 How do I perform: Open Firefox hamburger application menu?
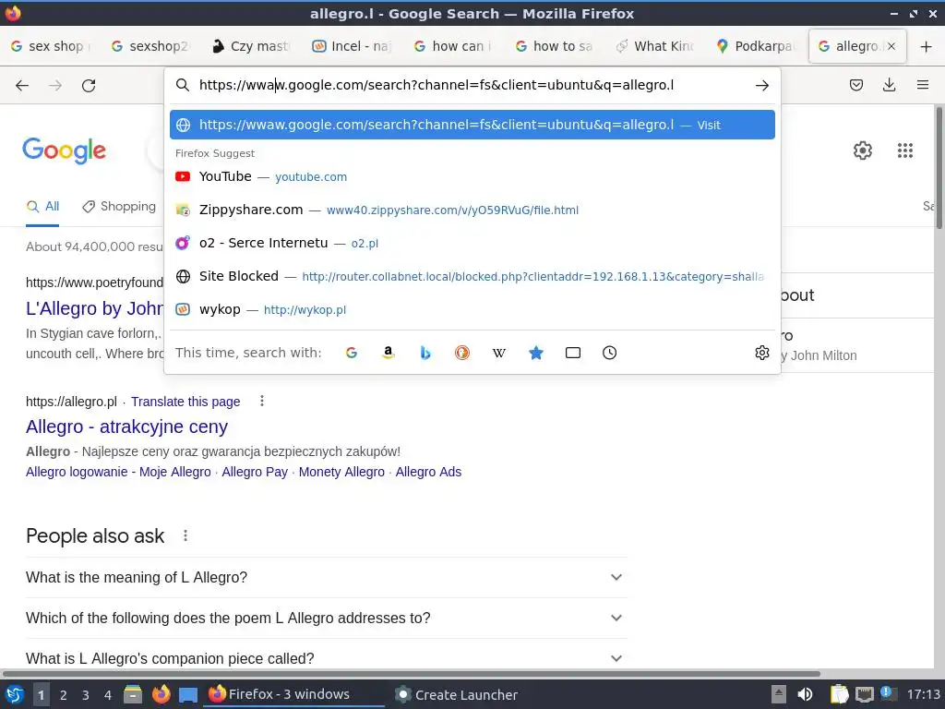(922, 85)
